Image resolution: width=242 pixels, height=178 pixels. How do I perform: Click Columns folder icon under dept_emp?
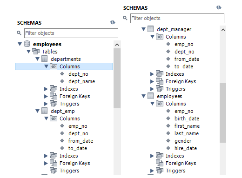tap(54, 119)
